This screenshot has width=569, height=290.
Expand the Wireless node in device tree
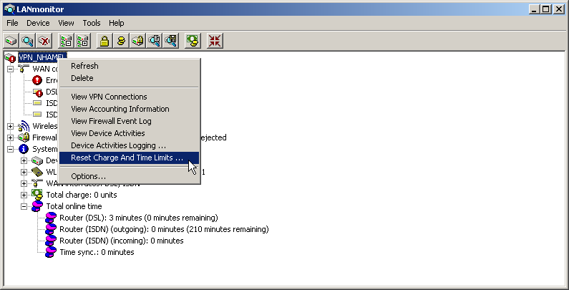pos(11,126)
